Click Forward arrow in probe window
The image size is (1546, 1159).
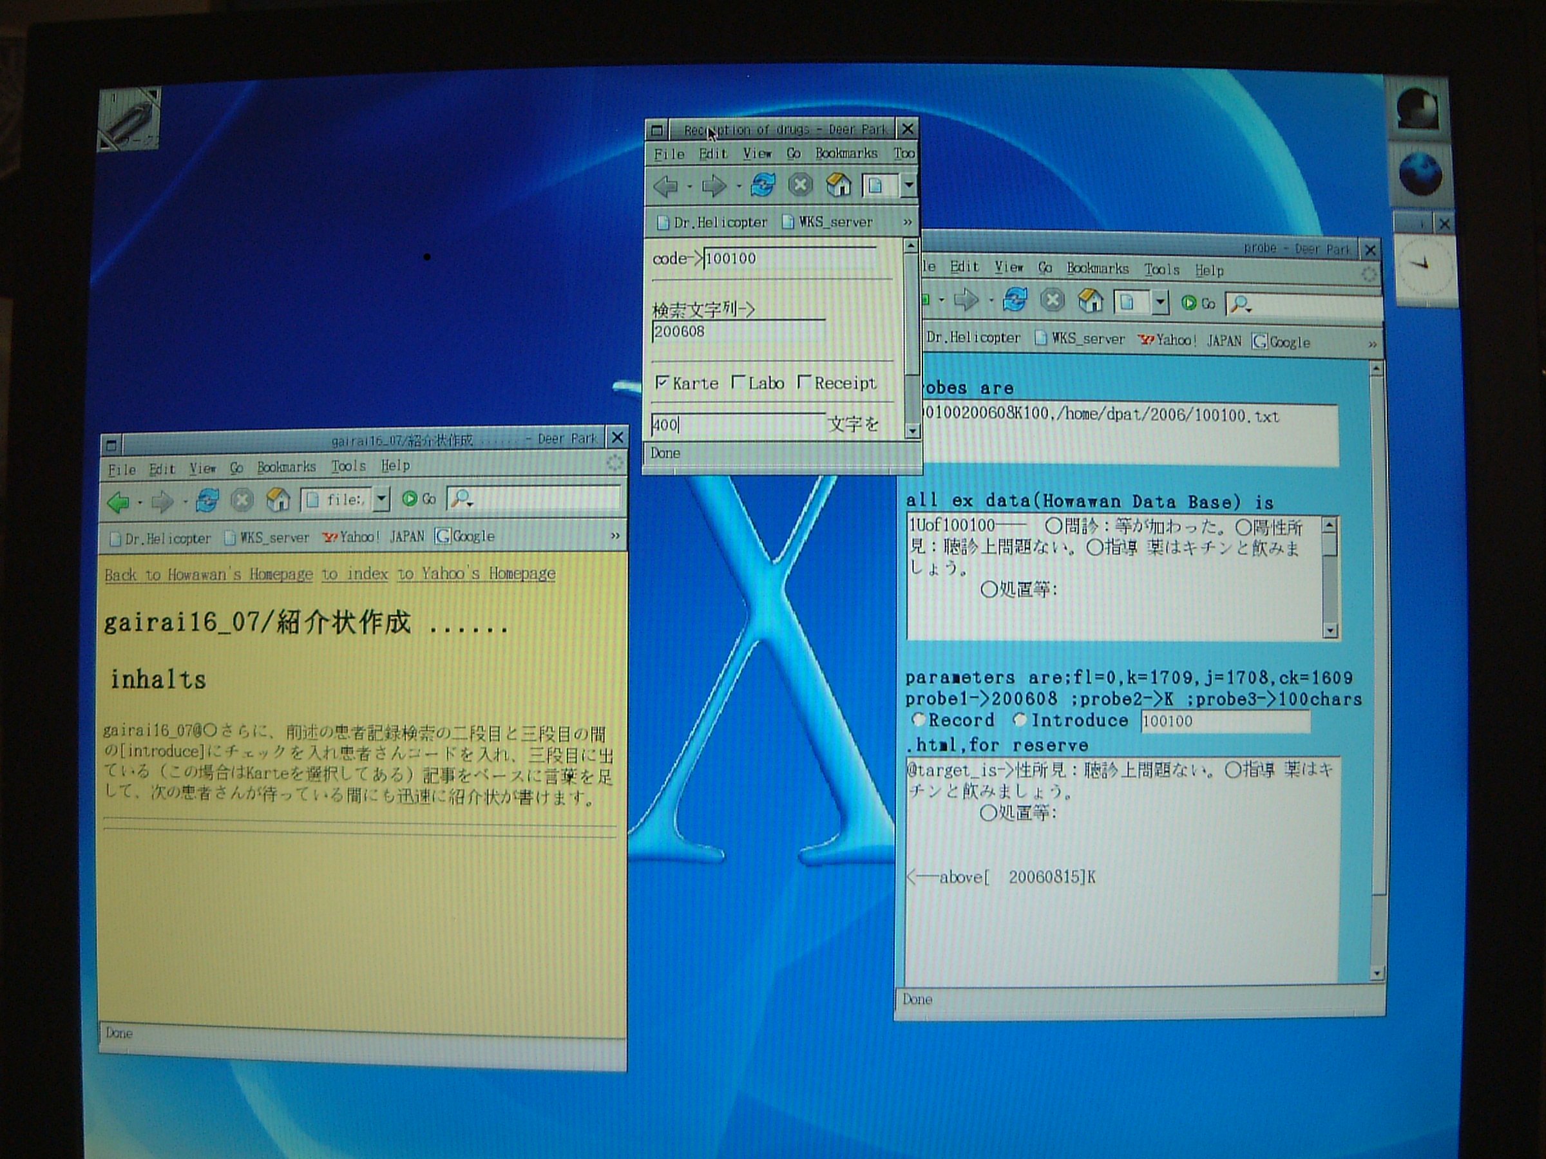click(x=966, y=301)
